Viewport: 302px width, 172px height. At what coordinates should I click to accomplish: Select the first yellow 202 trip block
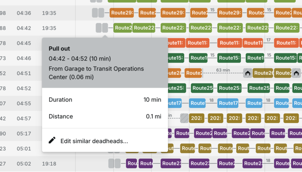pos(197,118)
